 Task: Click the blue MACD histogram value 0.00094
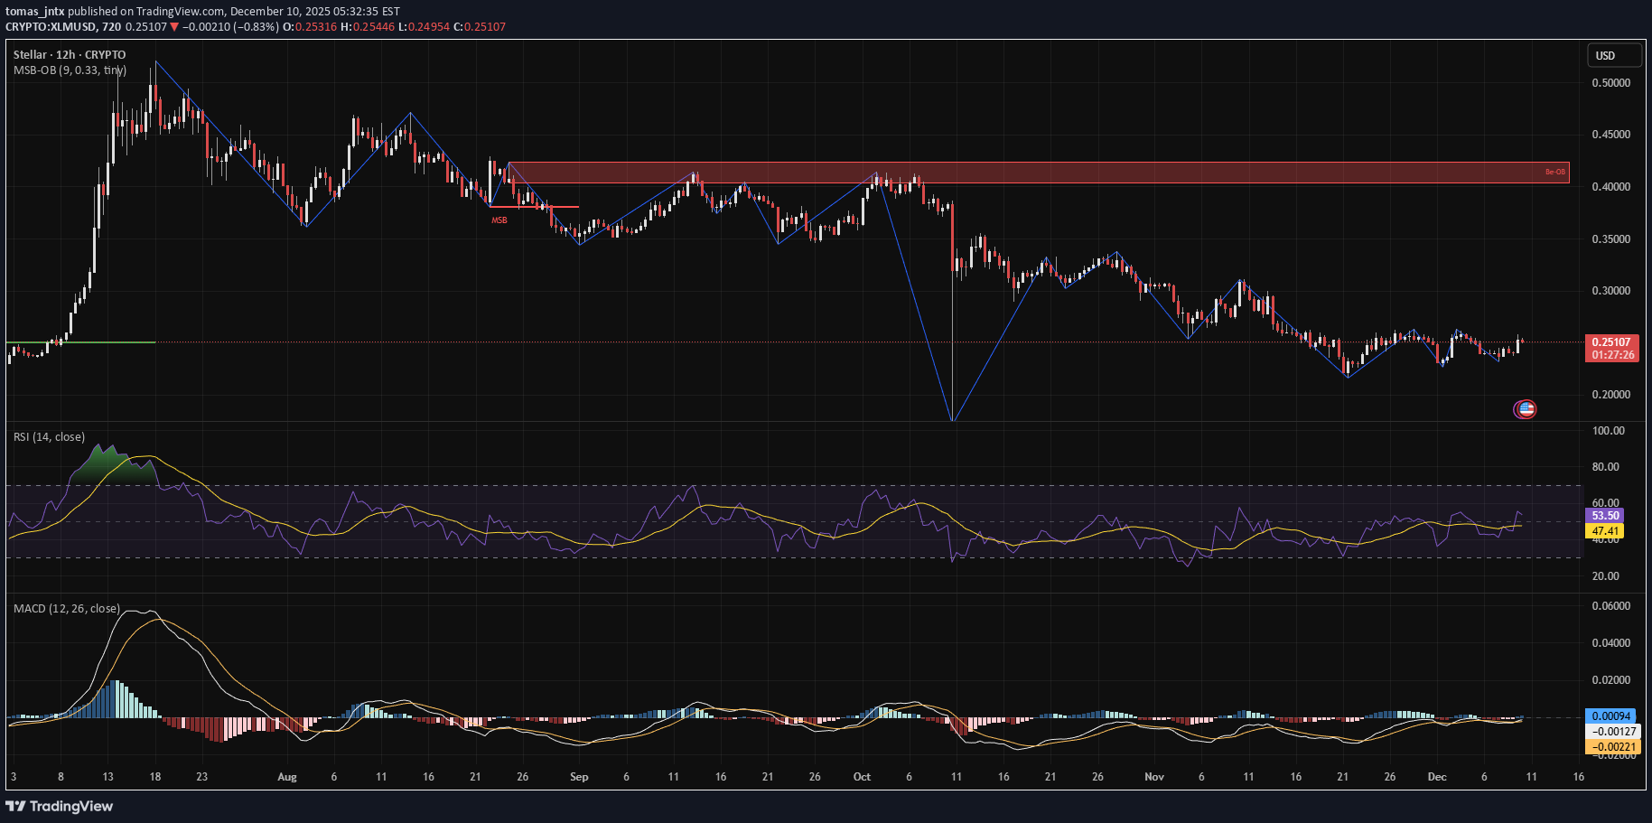click(1613, 716)
